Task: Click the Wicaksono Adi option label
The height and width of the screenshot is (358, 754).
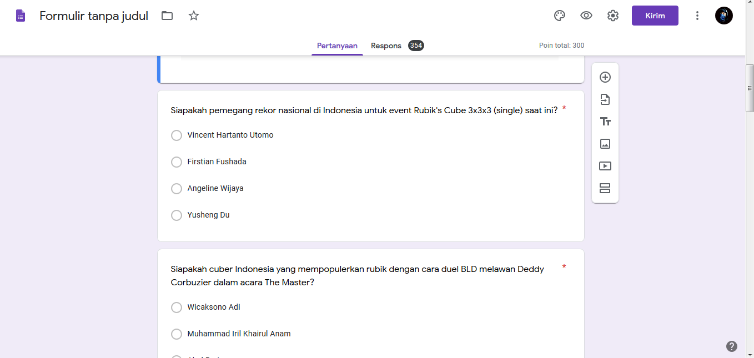Action: coord(214,307)
